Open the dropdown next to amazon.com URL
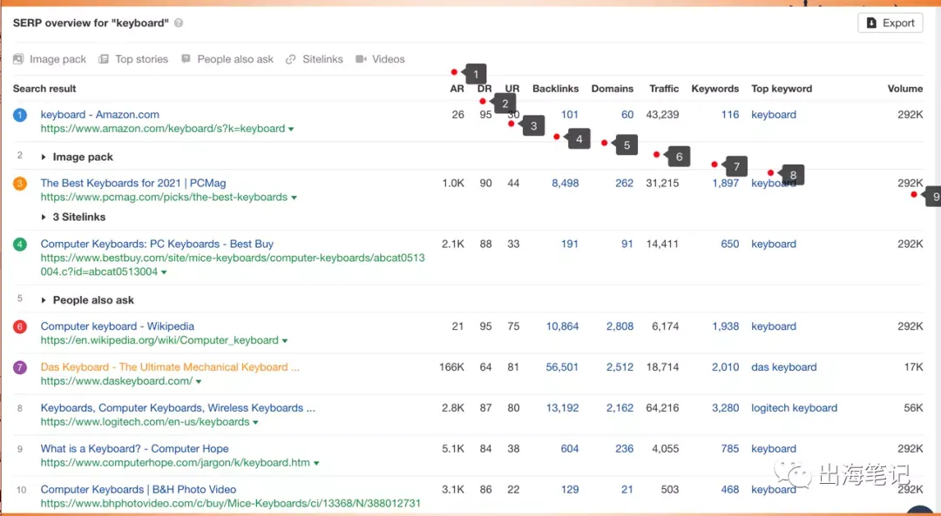 291,129
